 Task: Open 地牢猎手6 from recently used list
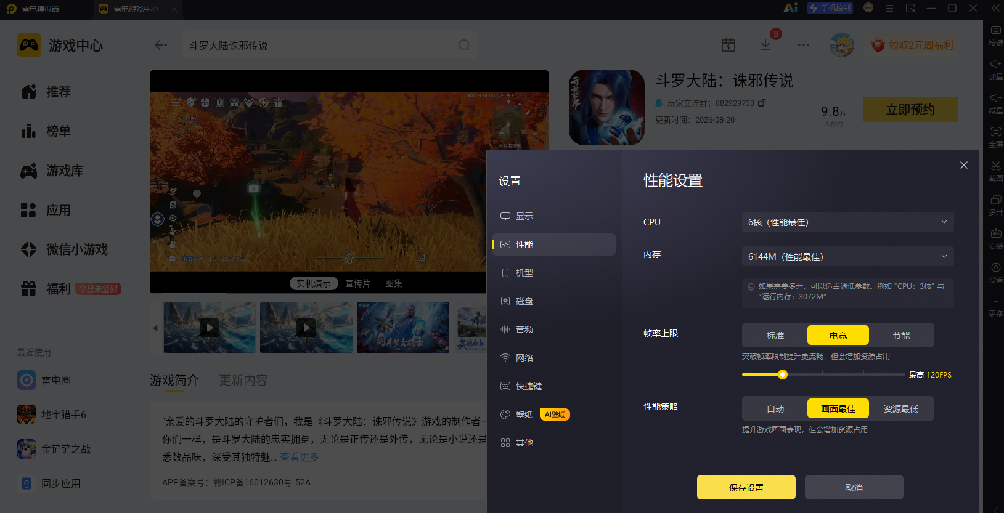click(51, 414)
